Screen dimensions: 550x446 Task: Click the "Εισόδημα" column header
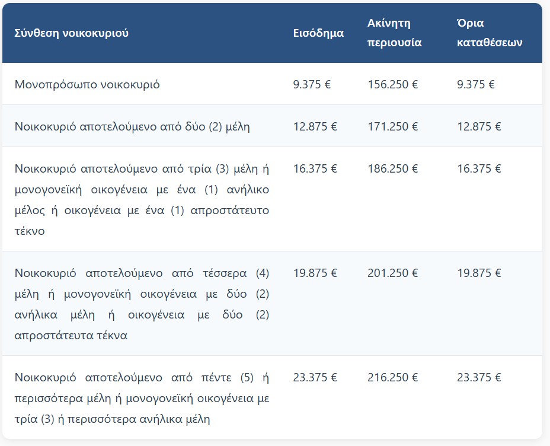coord(318,33)
